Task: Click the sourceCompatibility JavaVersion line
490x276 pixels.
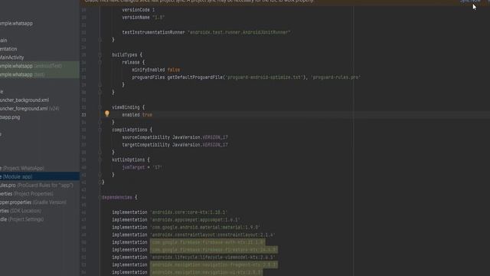Action: click(x=175, y=137)
